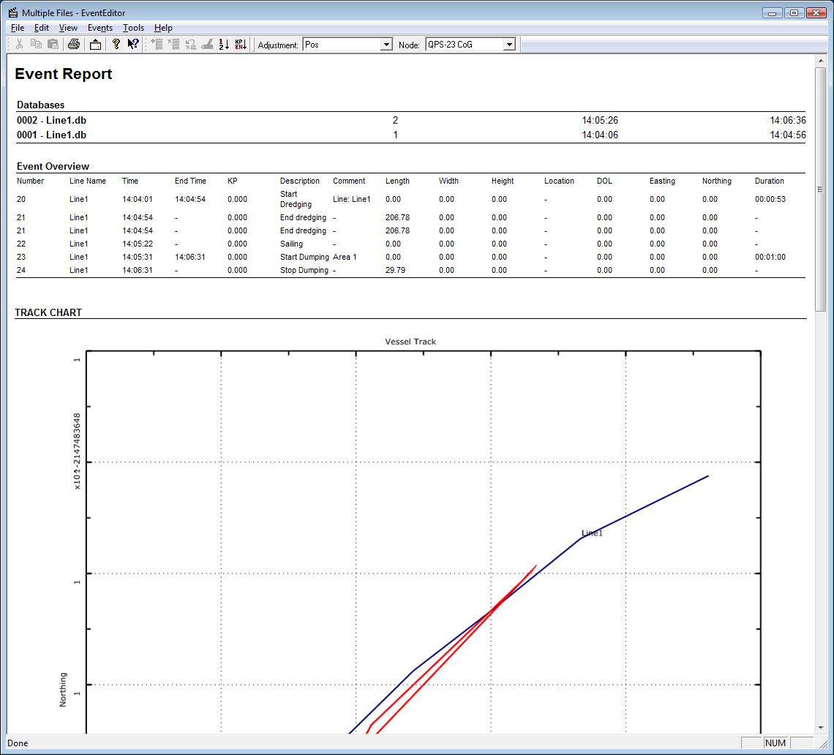Activate the context help pointer icon

132,45
